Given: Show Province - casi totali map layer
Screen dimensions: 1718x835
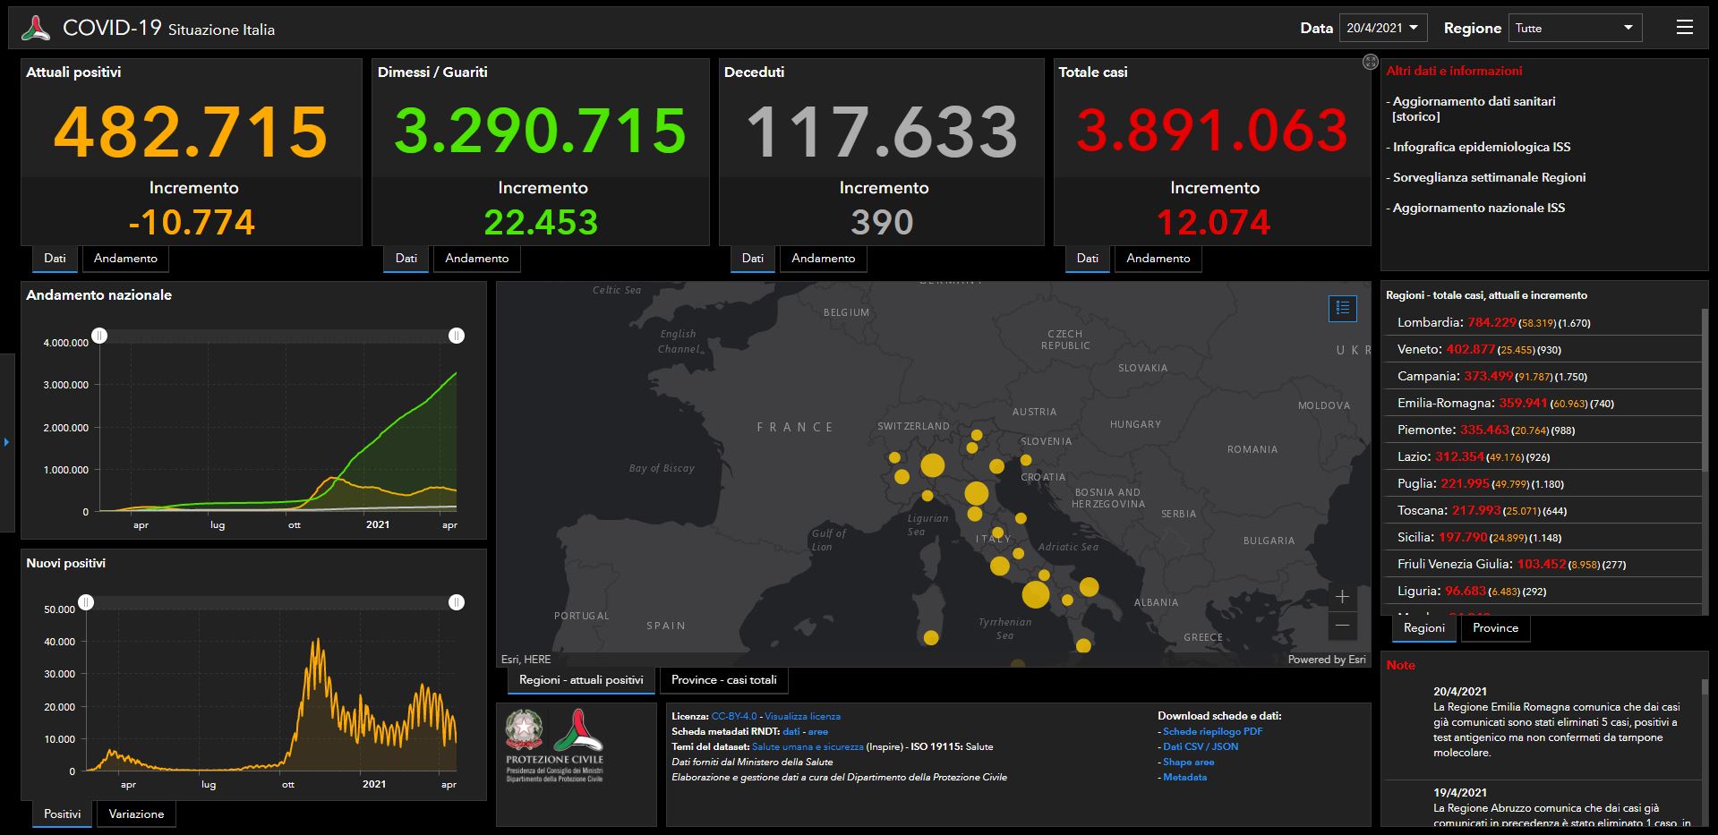Looking at the screenshot, I should click(723, 680).
